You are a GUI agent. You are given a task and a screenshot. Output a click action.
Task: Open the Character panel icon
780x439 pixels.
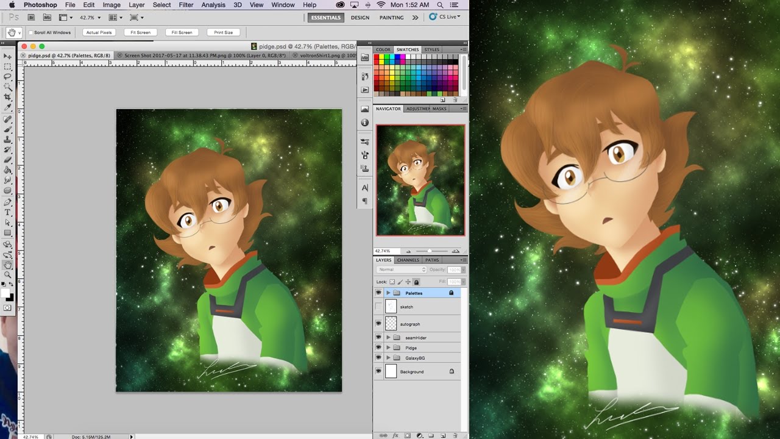365,188
